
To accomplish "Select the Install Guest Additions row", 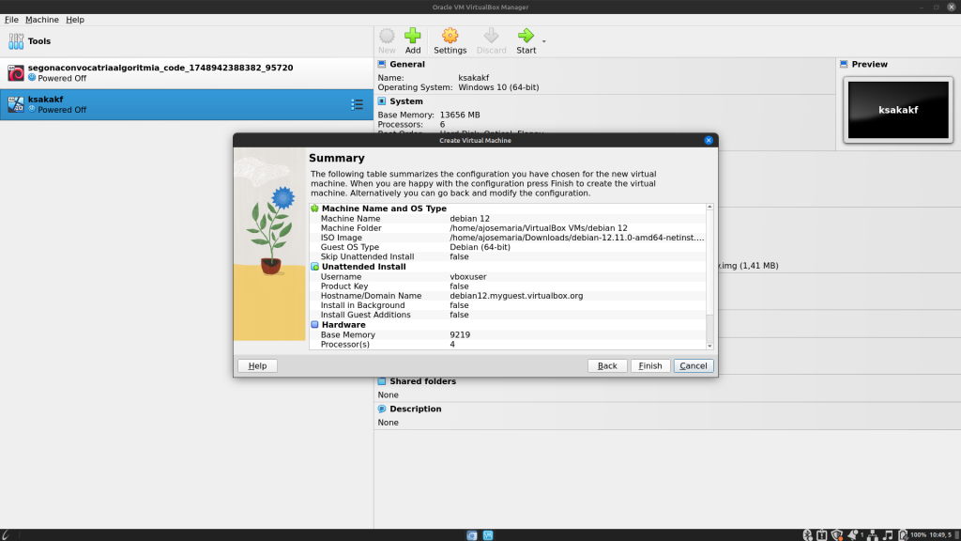I will pyautogui.click(x=508, y=315).
